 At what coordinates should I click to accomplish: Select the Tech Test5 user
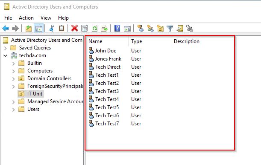(x=107, y=107)
